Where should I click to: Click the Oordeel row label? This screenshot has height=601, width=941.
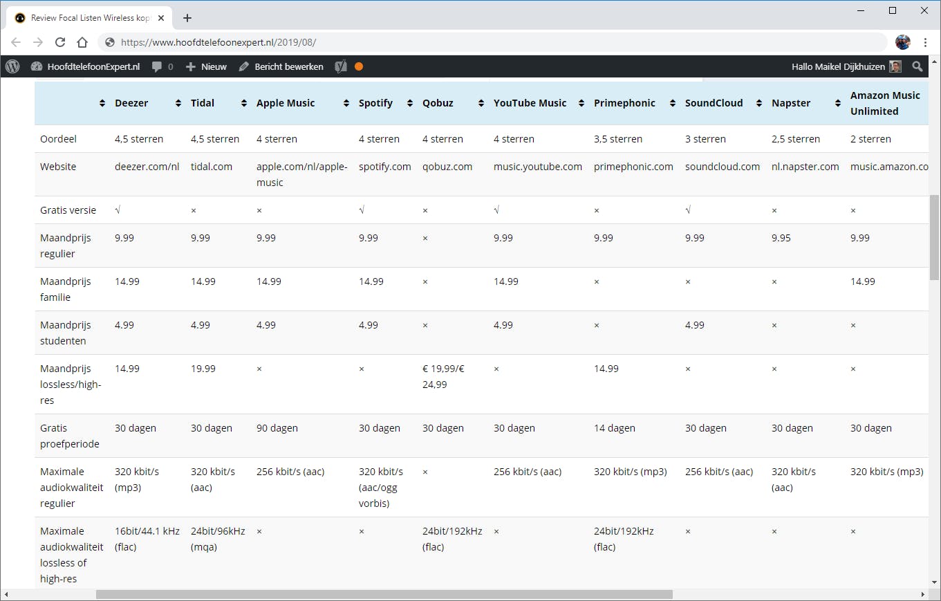pyautogui.click(x=58, y=139)
